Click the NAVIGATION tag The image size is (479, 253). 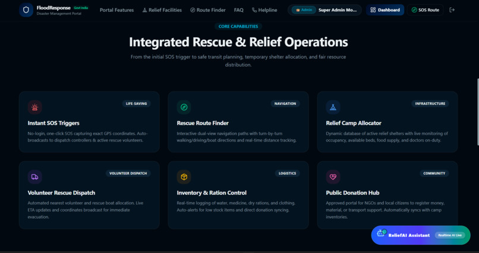(285, 104)
